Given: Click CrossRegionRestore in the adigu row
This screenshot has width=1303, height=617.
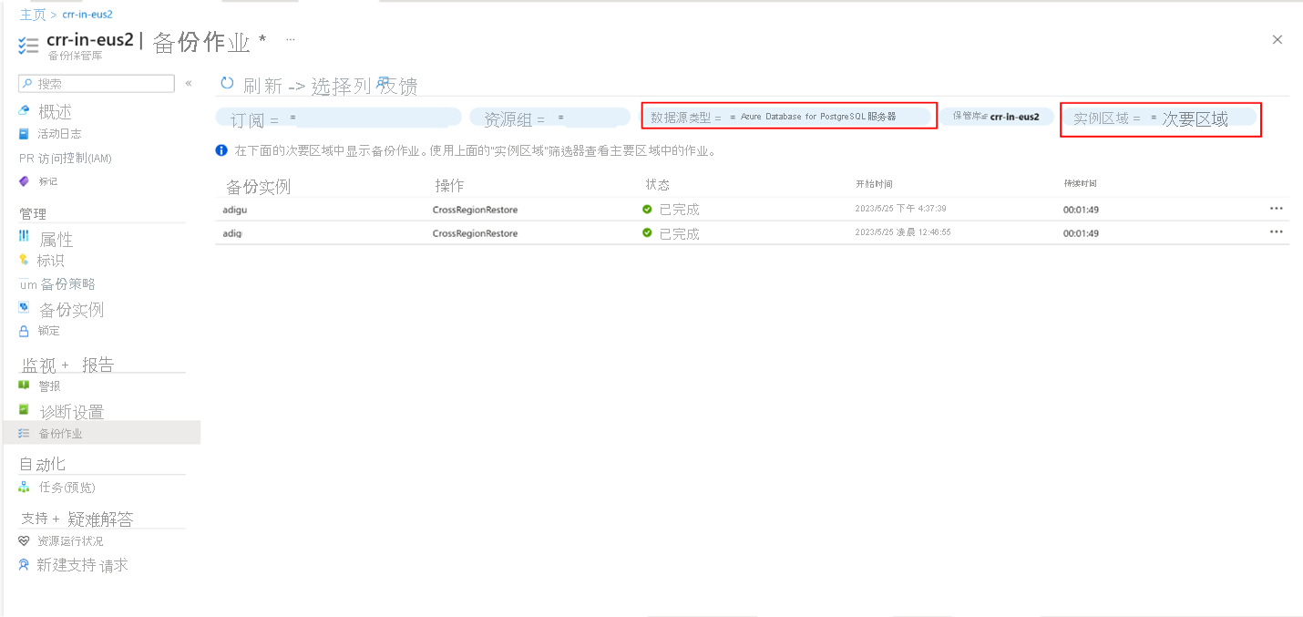Looking at the screenshot, I should (x=475, y=210).
